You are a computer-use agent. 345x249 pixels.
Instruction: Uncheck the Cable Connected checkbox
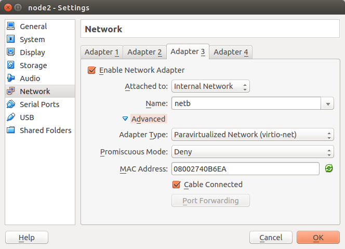pos(176,185)
